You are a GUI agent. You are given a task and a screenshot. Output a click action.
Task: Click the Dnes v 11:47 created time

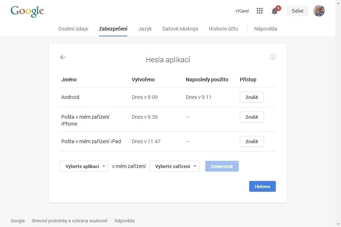(x=146, y=141)
